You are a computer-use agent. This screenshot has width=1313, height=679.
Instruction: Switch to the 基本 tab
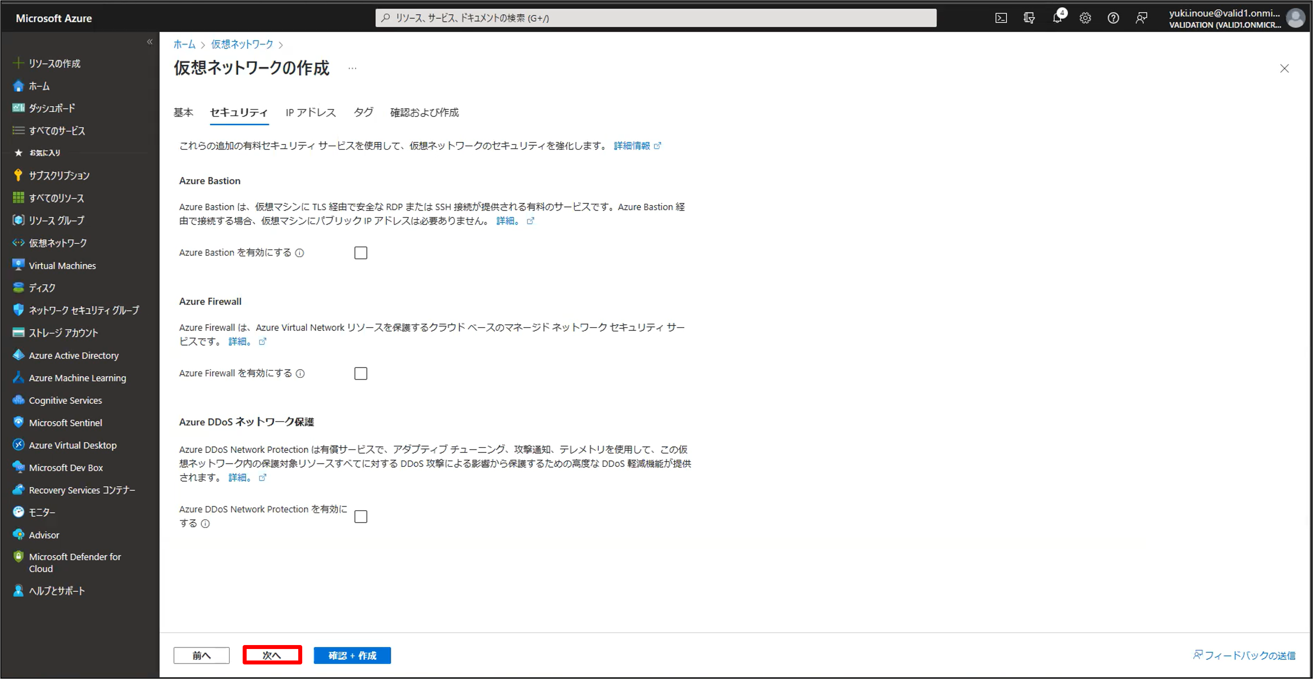pyautogui.click(x=184, y=112)
